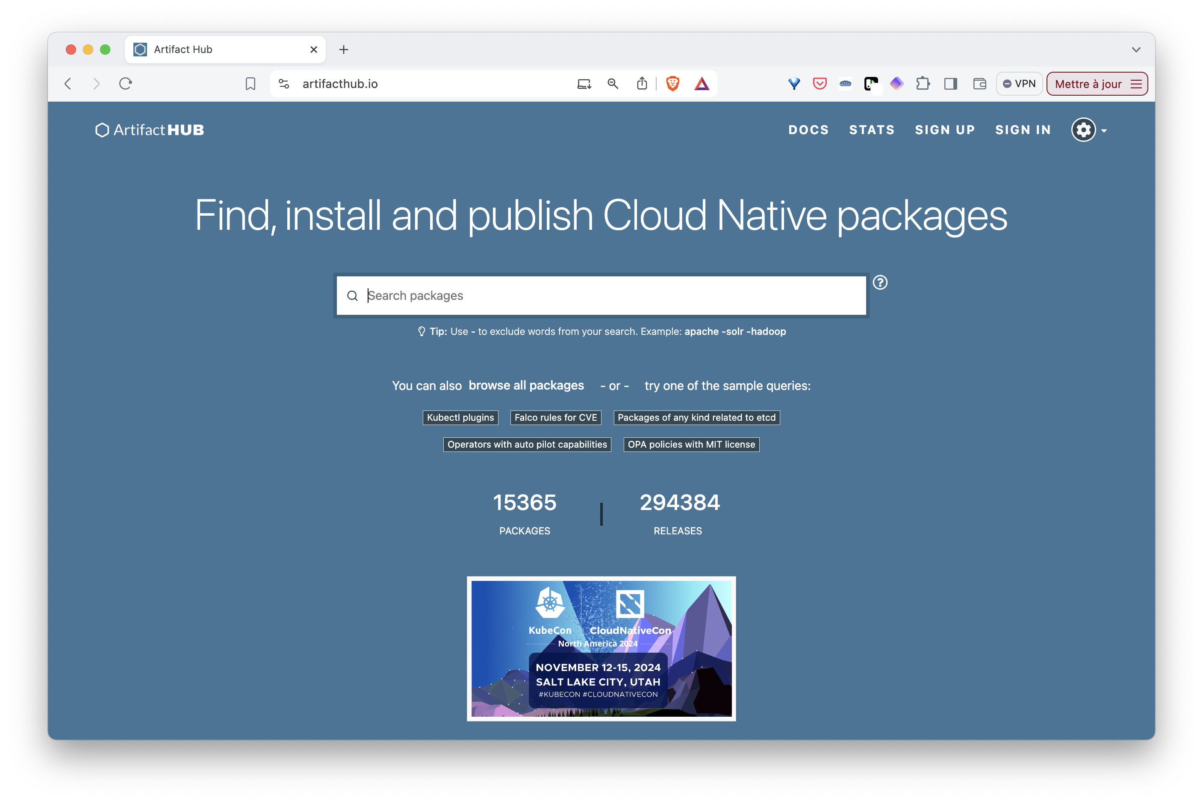
Task: Open the Brave Shields lion icon
Action: pos(672,83)
